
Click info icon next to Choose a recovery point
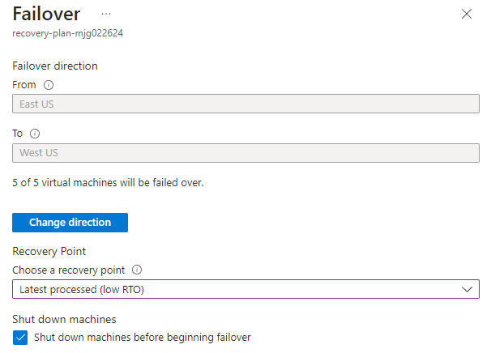coord(137,270)
